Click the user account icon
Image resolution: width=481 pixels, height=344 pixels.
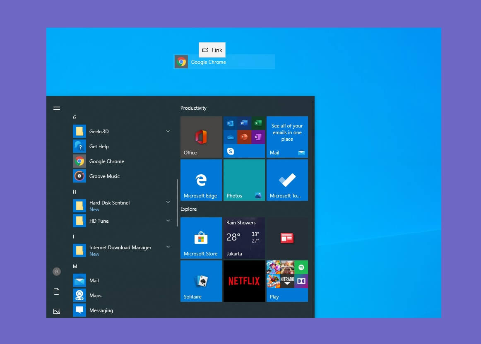[x=57, y=272]
